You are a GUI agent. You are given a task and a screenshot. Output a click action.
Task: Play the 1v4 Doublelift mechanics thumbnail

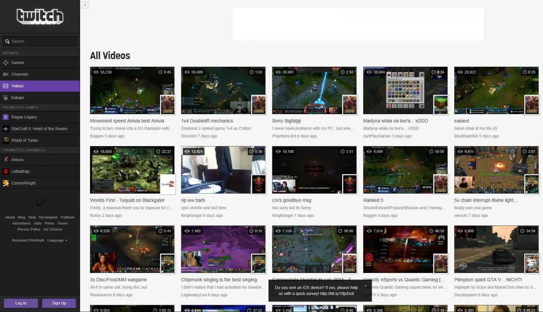223,90
